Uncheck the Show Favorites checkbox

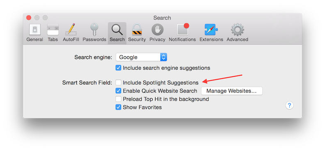click(x=118, y=107)
